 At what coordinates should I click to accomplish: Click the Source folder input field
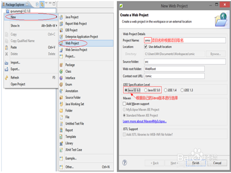point(185,62)
